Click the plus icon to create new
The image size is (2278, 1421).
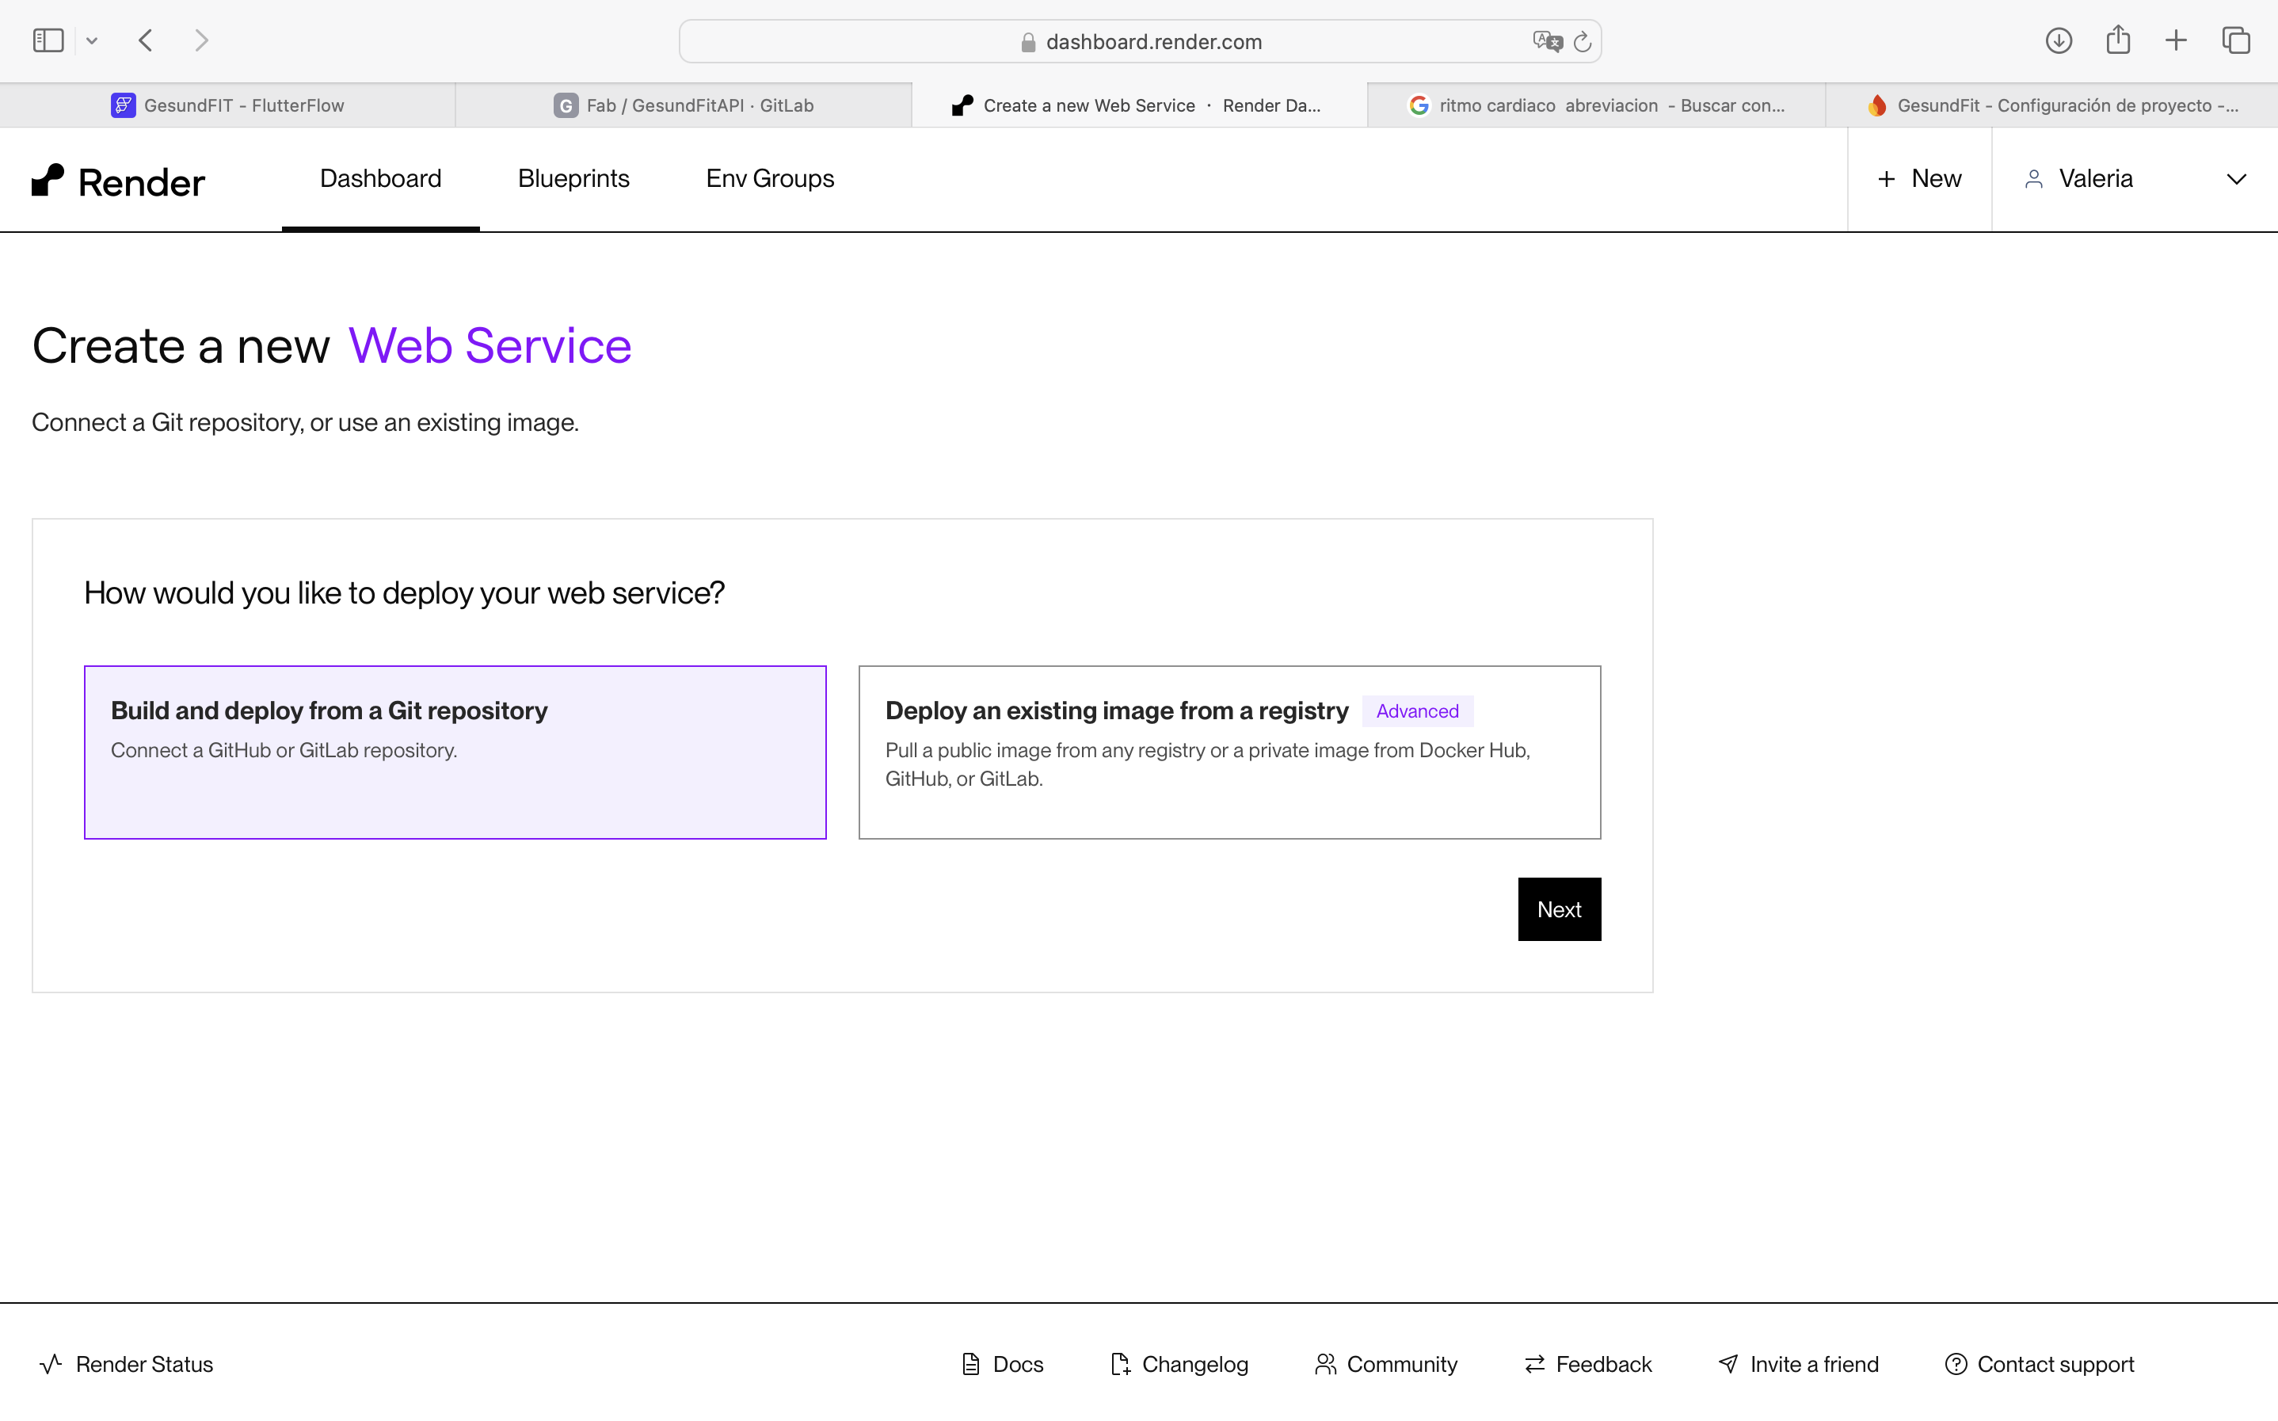click(1884, 178)
